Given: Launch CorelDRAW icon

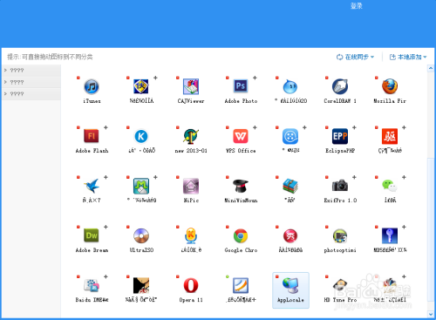Looking at the screenshot, I should point(340,86).
